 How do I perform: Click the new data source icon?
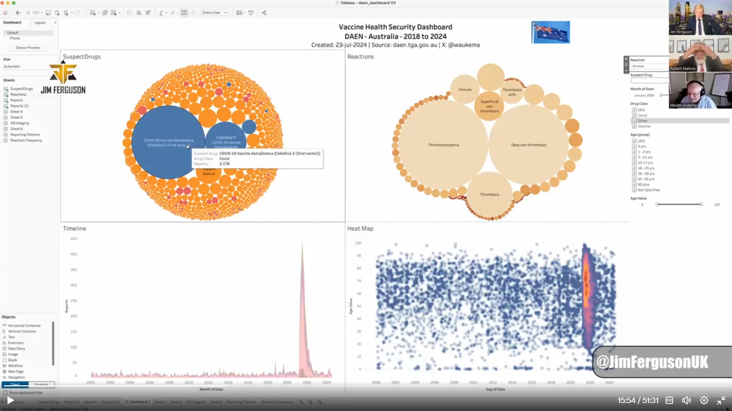pos(57,12)
